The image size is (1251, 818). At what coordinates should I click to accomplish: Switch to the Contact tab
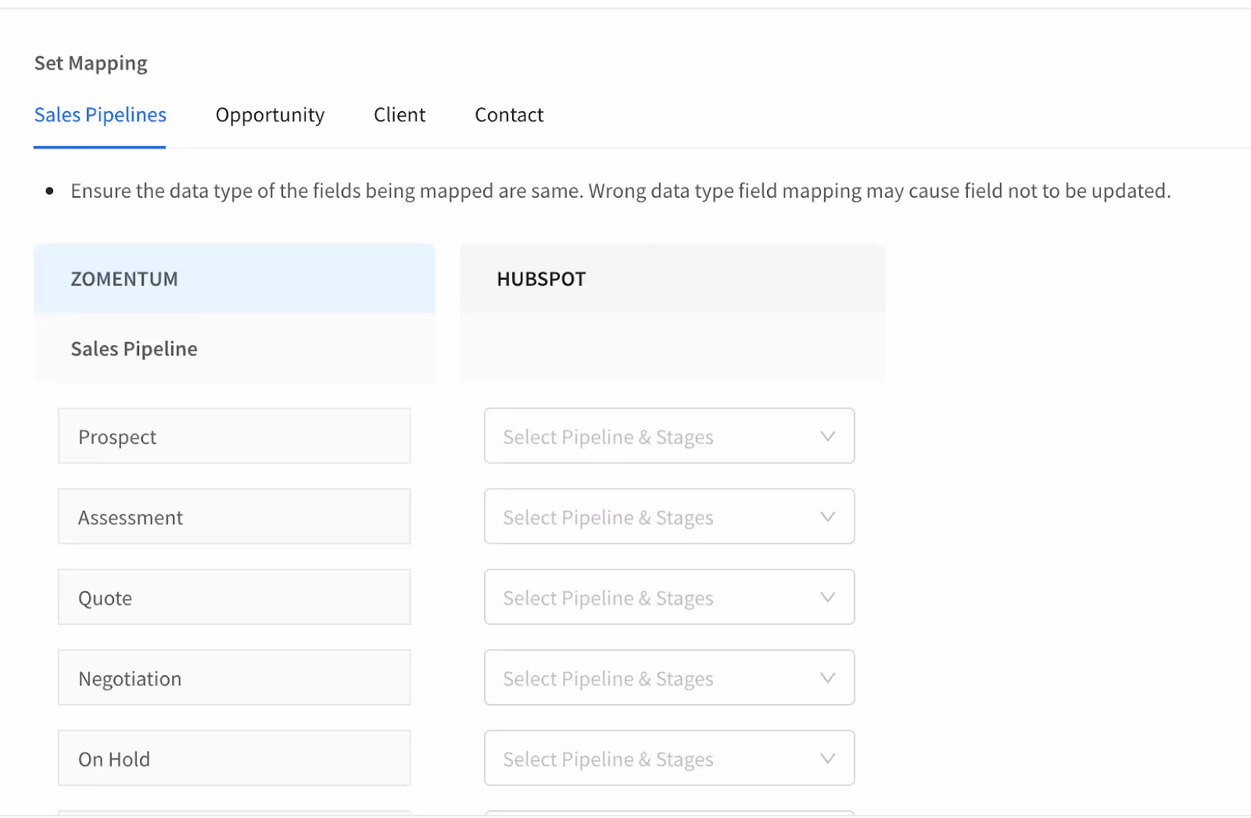(x=509, y=115)
